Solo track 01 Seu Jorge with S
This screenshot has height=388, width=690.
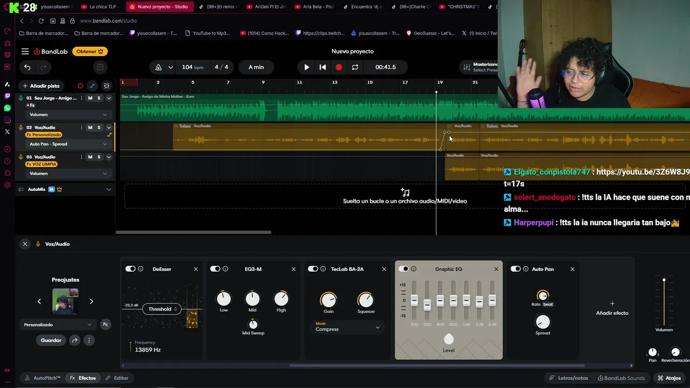(x=99, y=98)
